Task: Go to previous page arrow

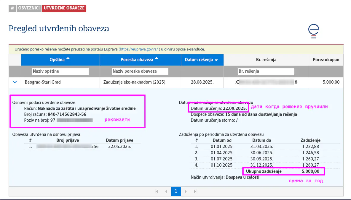Action: tap(166, 191)
